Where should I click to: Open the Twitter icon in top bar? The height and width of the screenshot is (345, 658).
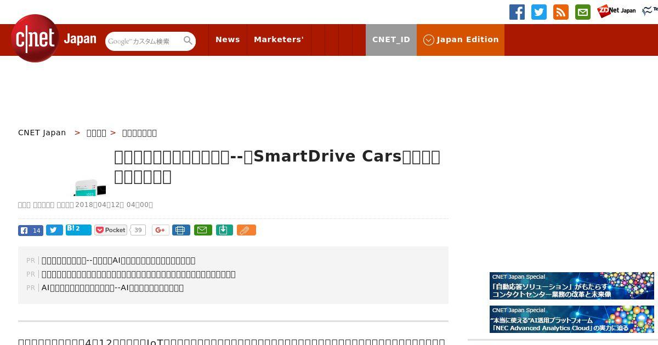coord(539,12)
